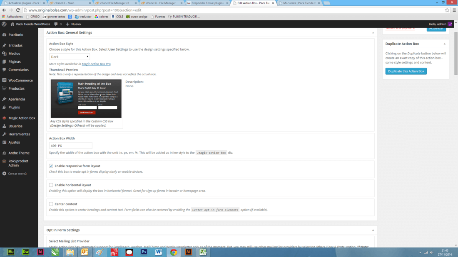Viewport: 458px width, 257px height.
Task: Click the admin avatar in the toolbar
Action: click(450, 24)
